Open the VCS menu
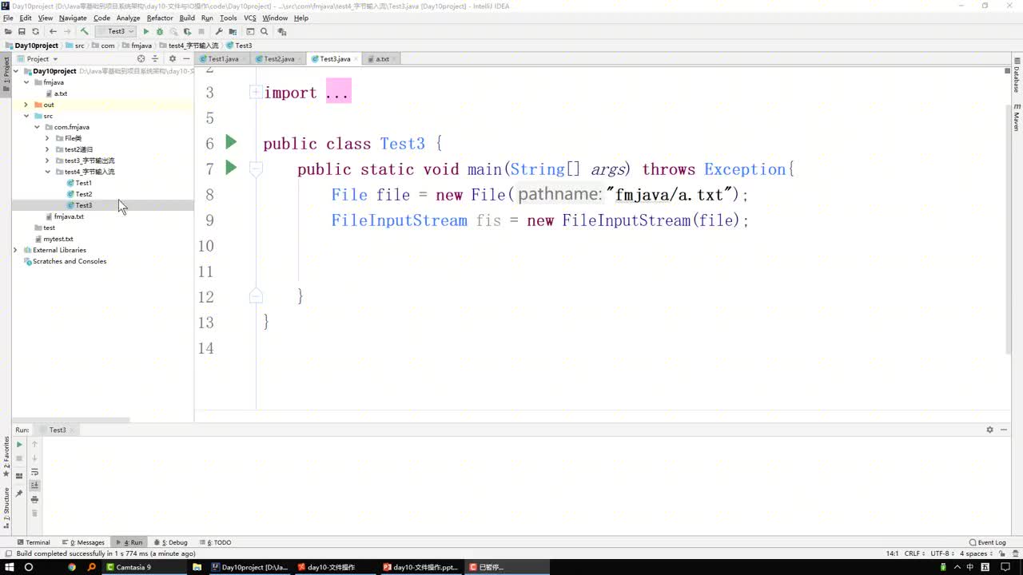Screen dimensions: 1023x575 (x=250, y=18)
